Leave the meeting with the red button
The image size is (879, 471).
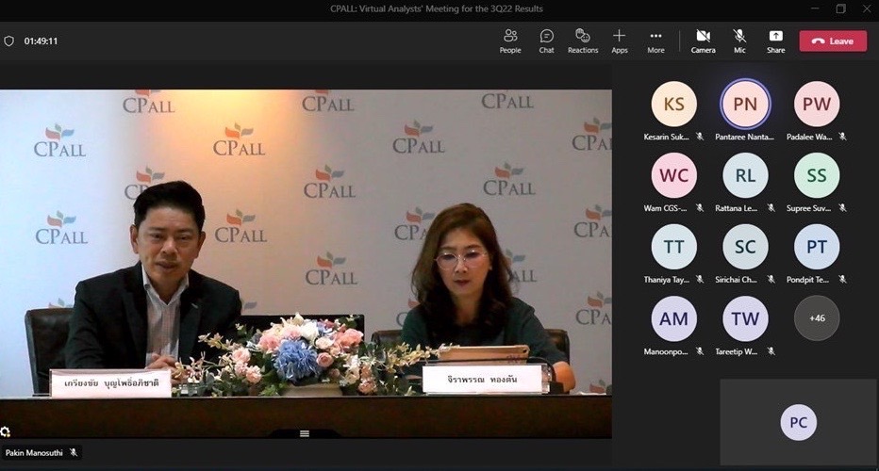pos(833,41)
